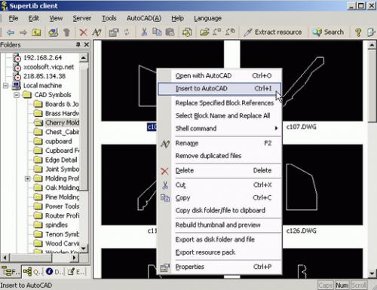377x290 pixels.
Task: Choose Rebuild thumbnail and preview
Action: 219,225
